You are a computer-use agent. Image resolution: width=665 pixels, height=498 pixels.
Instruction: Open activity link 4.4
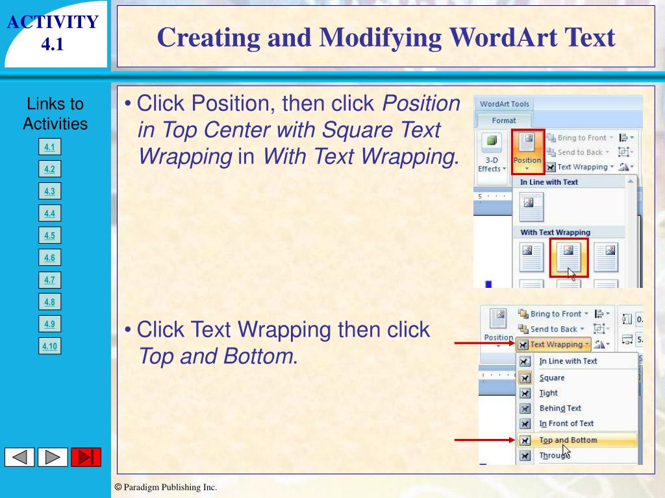[x=49, y=213]
